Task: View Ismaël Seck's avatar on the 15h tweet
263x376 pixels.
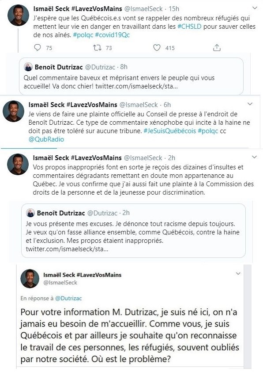Action: [19, 15]
